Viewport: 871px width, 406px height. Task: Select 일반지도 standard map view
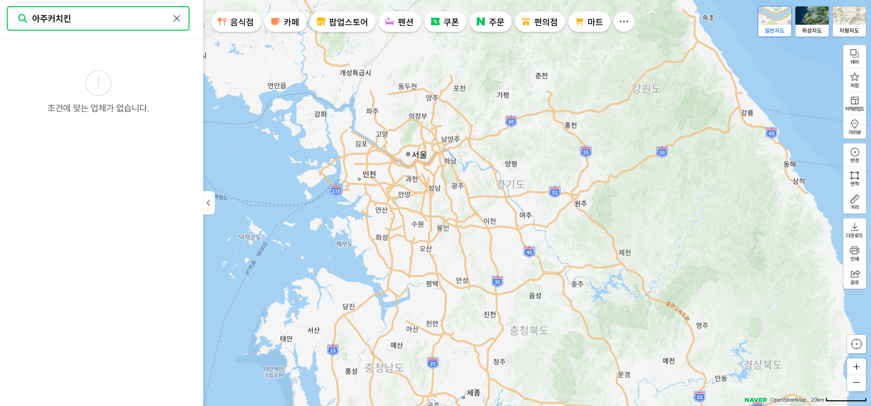(774, 21)
